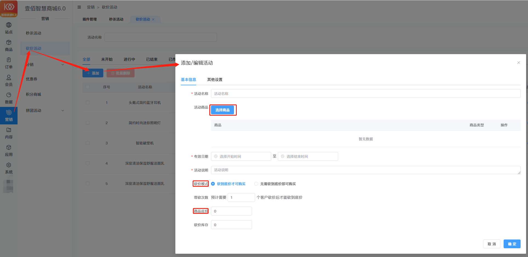Screen dimensions: 528x257
Task: Click the 深度清洁保湿舒服洁面乳 cell in row 4
Action: pyautogui.click(x=145, y=163)
